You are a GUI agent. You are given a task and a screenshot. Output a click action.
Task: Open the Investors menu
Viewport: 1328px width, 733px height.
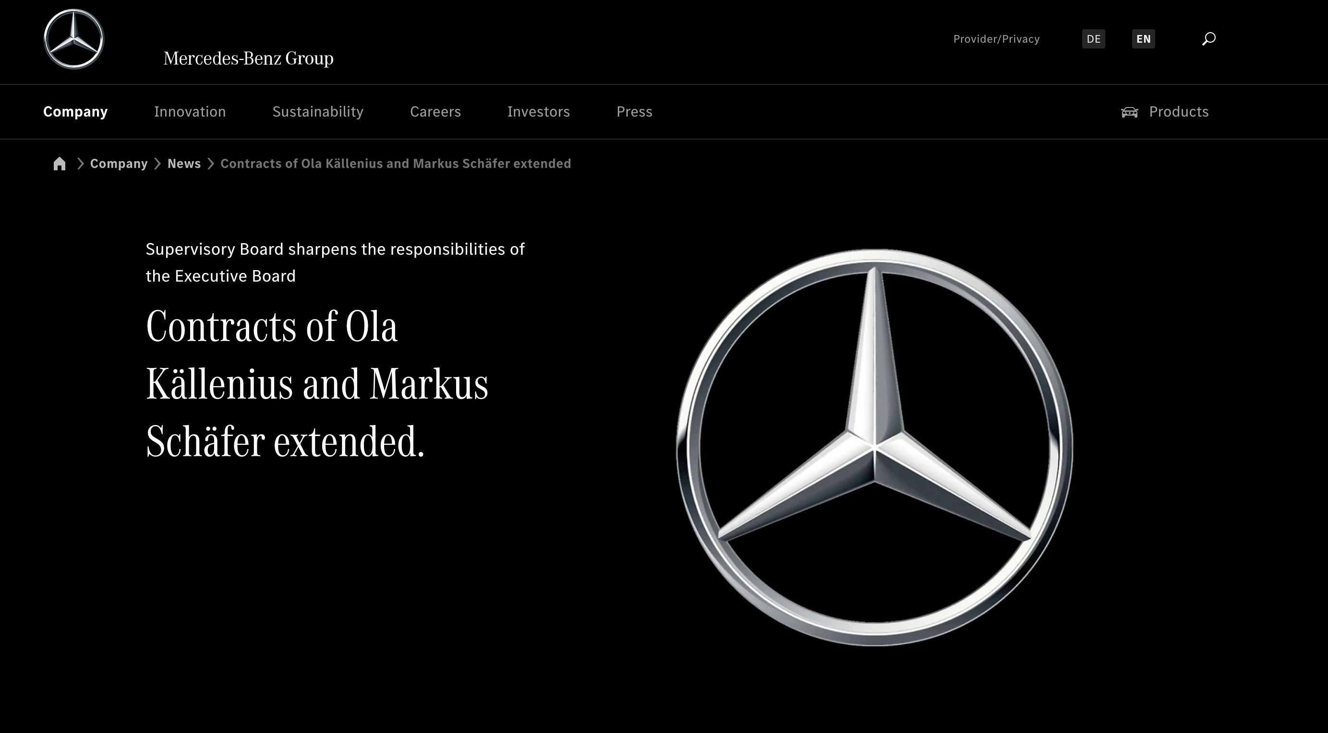click(538, 112)
